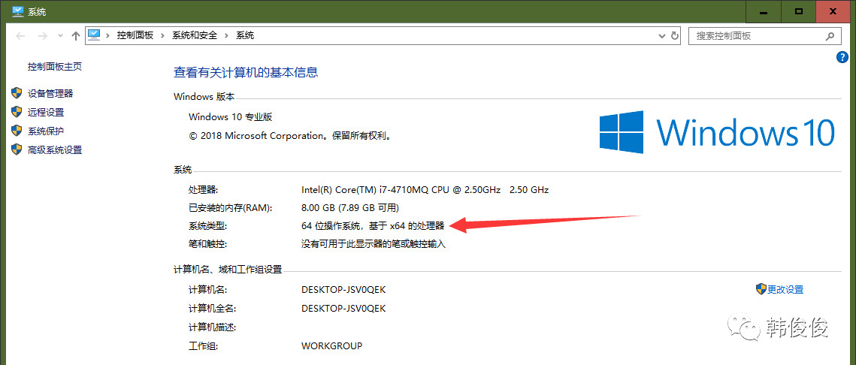Viewport: 856px width, 365px height.
Task: Click the 计算机名 value DESKTOP-JSV0QEK
Action: 343,290
